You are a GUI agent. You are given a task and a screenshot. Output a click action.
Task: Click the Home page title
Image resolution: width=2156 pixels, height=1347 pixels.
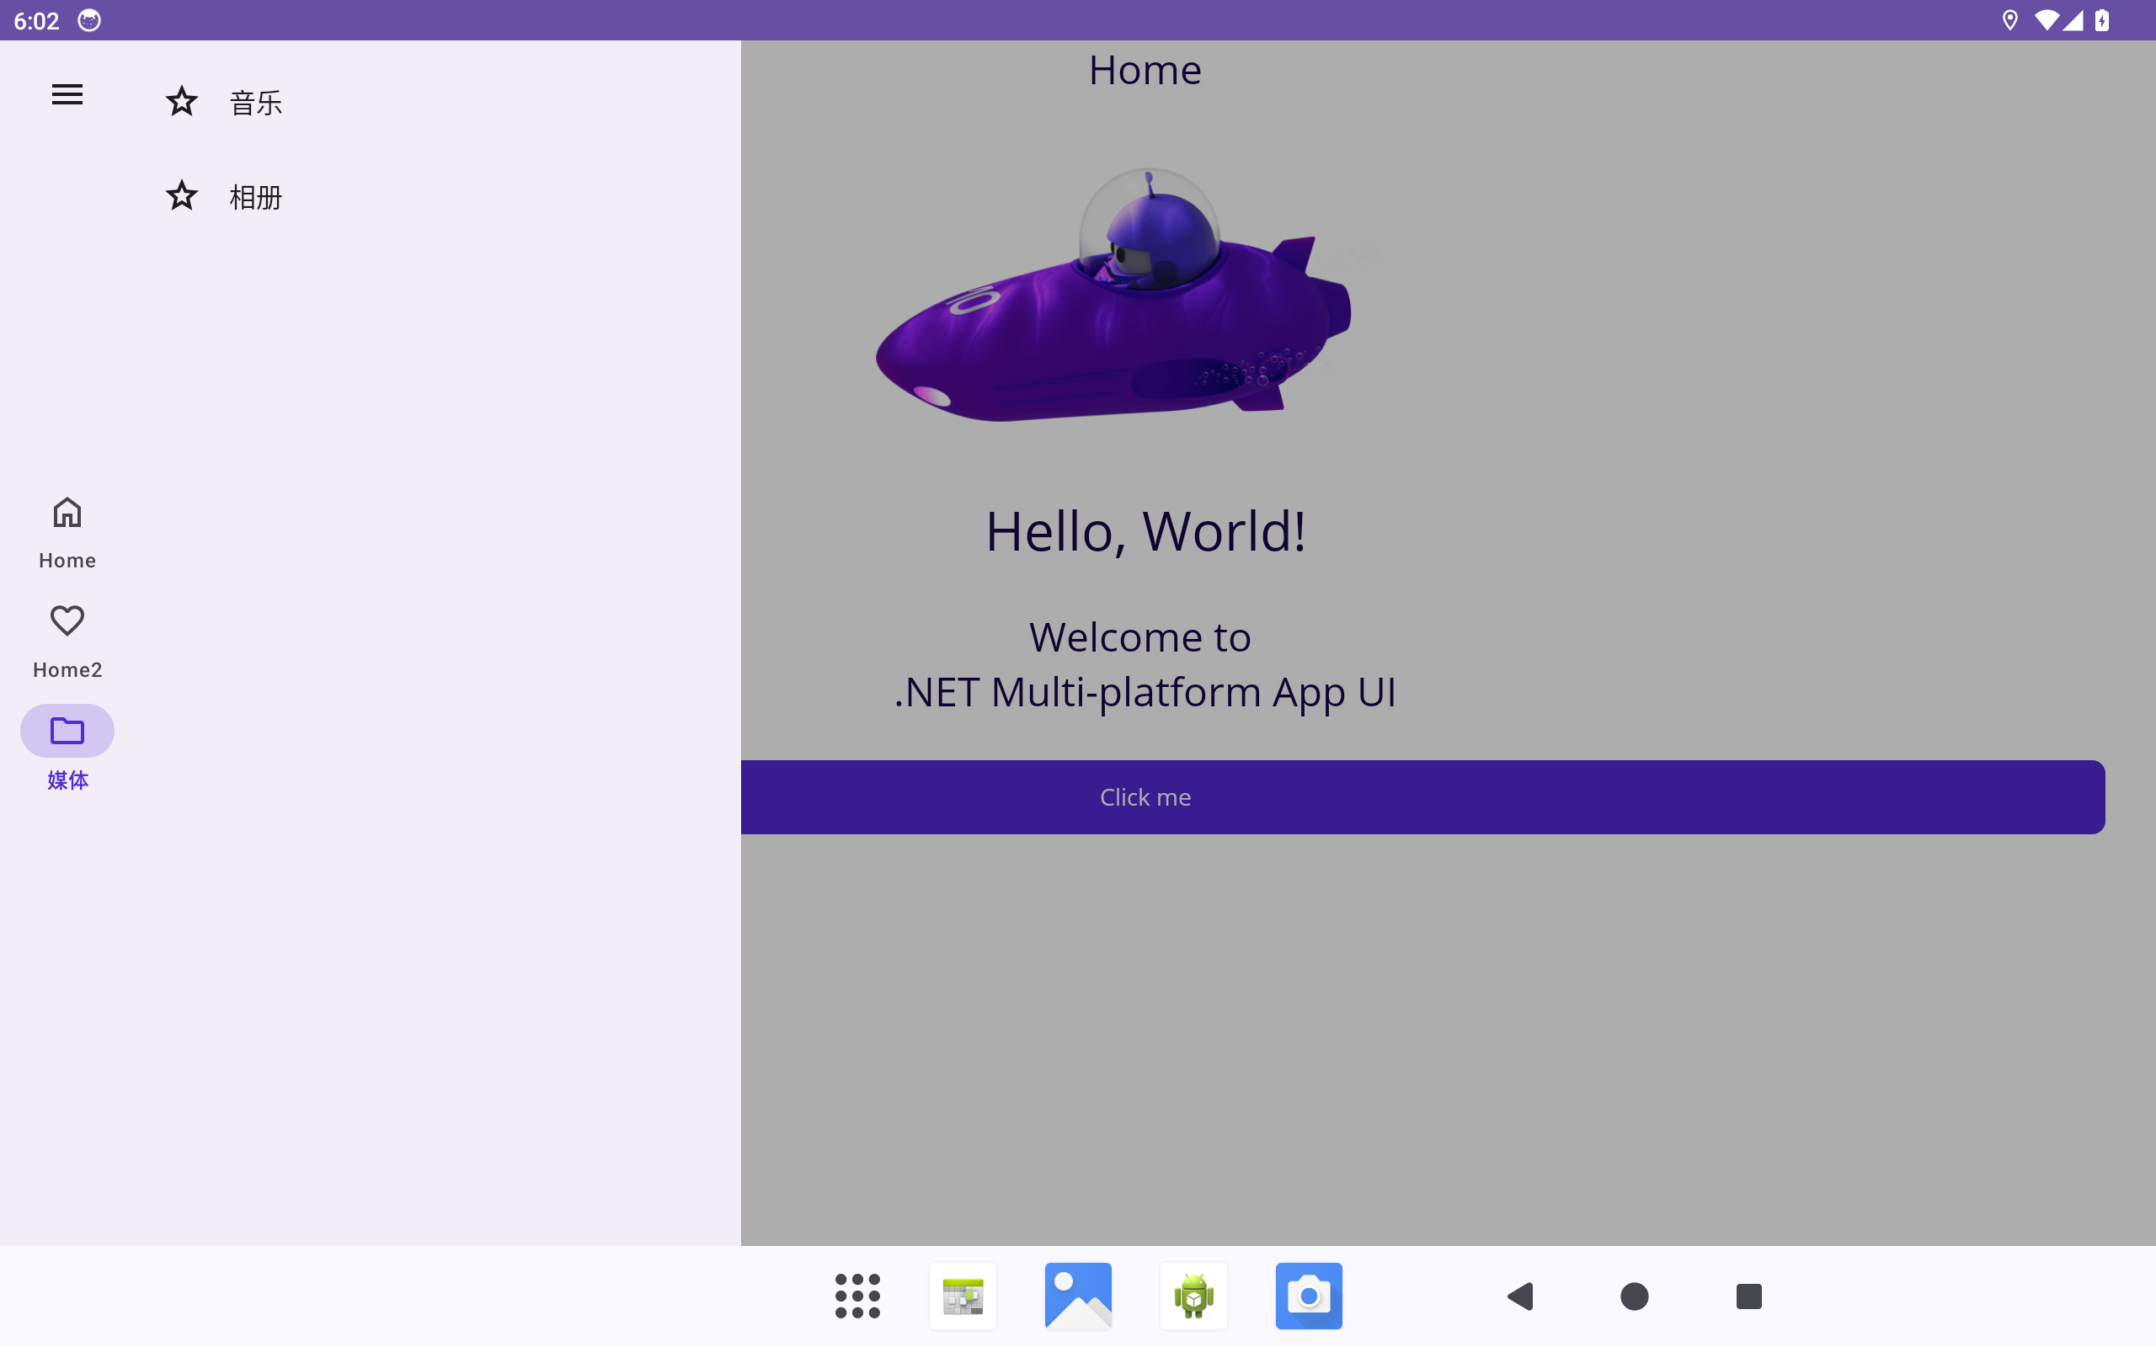(x=1145, y=70)
